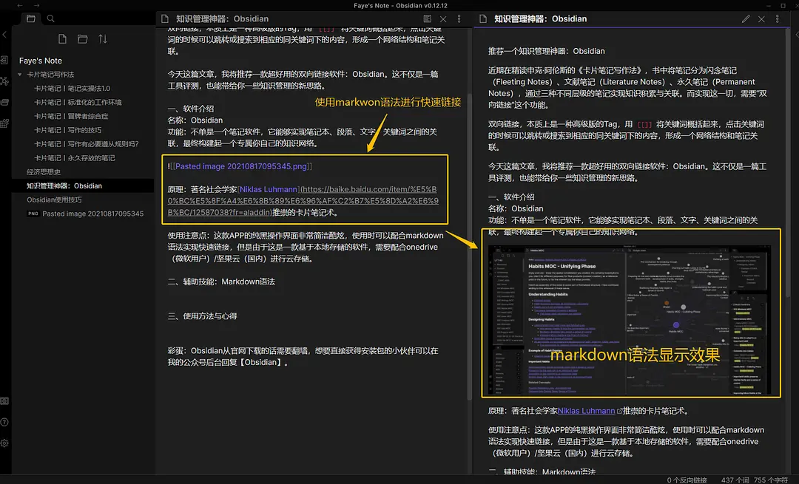Open the baike.baidu.com URL in the editor
Screen dimensions: 799x484
[x=303, y=201]
